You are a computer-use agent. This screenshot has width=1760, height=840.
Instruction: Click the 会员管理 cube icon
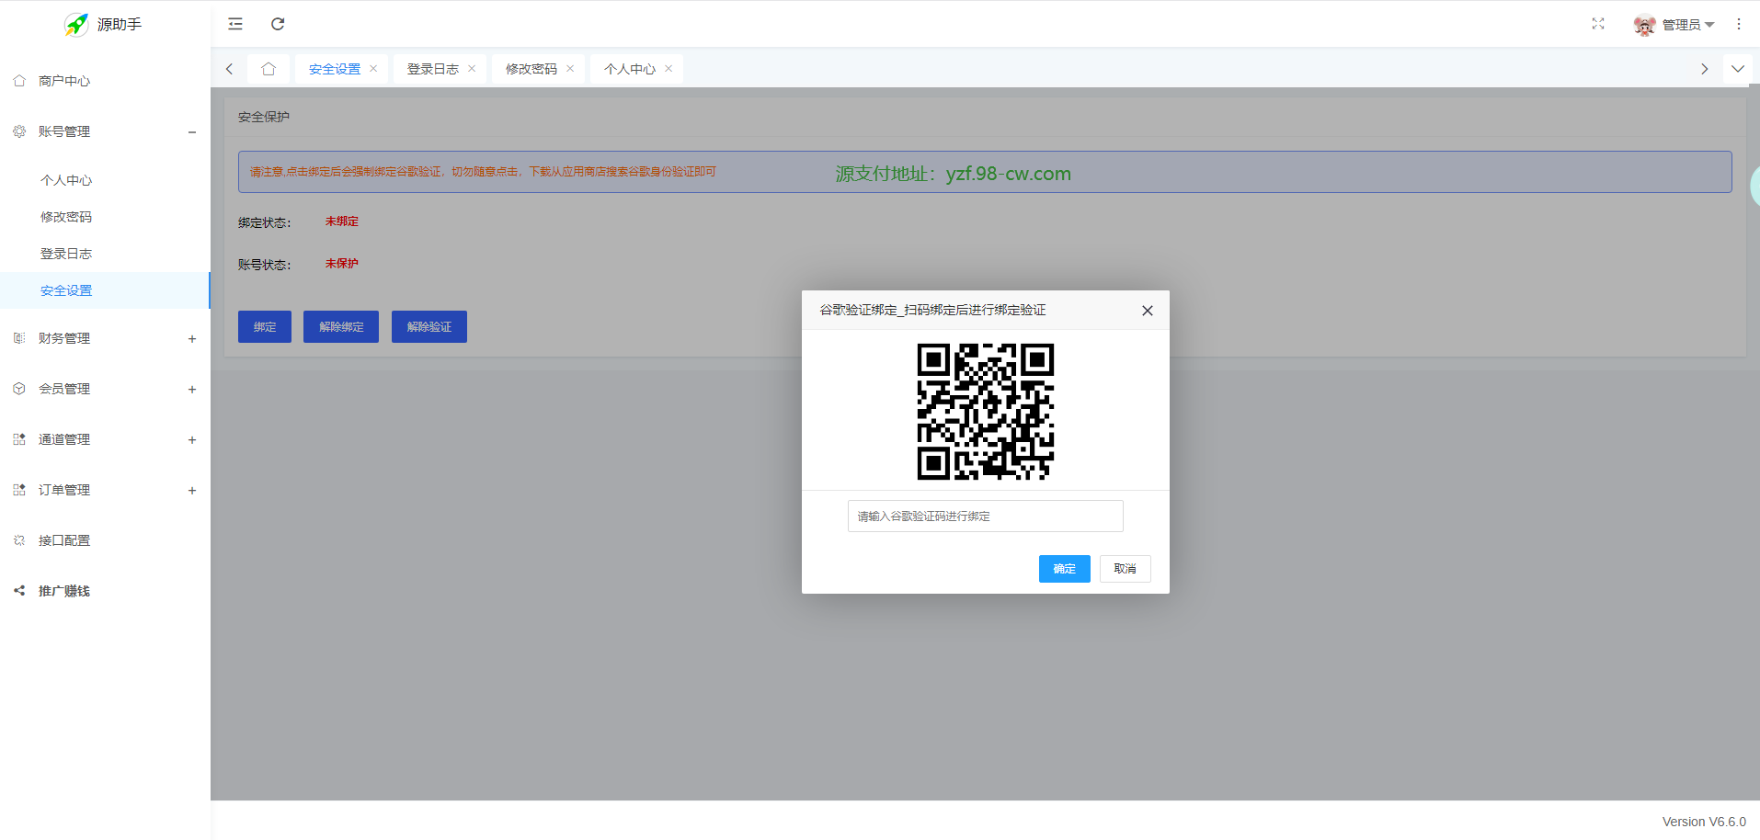pyautogui.click(x=19, y=389)
